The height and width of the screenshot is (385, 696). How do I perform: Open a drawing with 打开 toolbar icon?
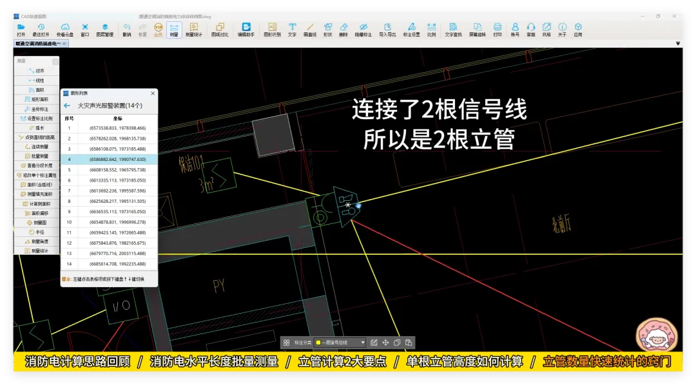click(21, 30)
